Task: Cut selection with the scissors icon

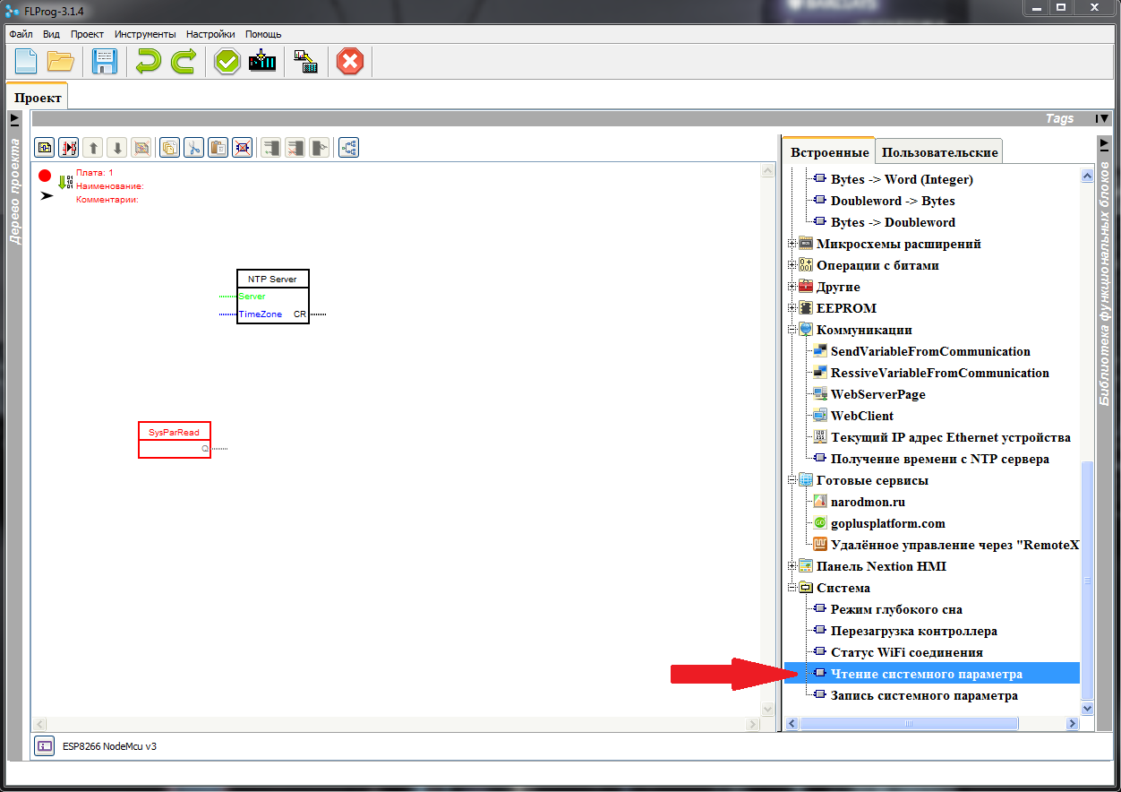Action: click(193, 148)
